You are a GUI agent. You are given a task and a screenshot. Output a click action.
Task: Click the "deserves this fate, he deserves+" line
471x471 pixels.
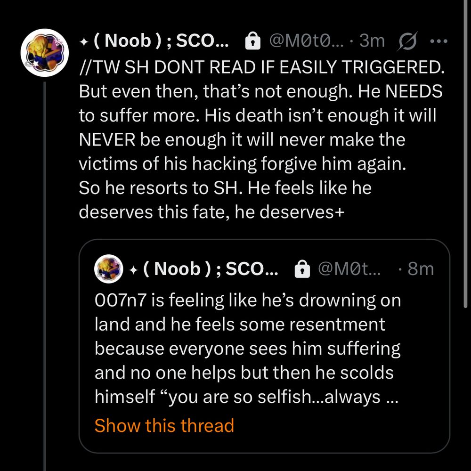(211, 212)
